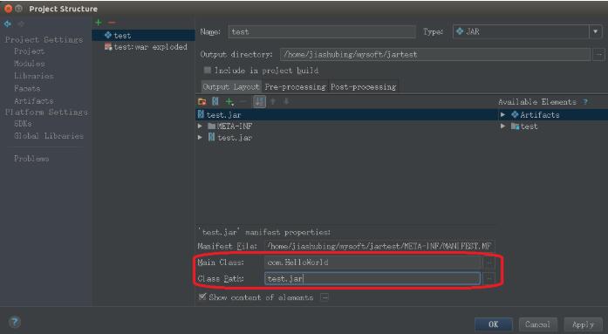This screenshot has height=334, width=608.
Task: Open the dialog help question mark
Action: pos(14,322)
